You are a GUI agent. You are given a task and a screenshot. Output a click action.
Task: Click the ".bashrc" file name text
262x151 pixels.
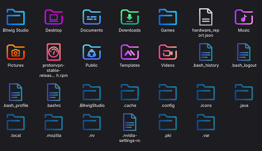[54, 106]
